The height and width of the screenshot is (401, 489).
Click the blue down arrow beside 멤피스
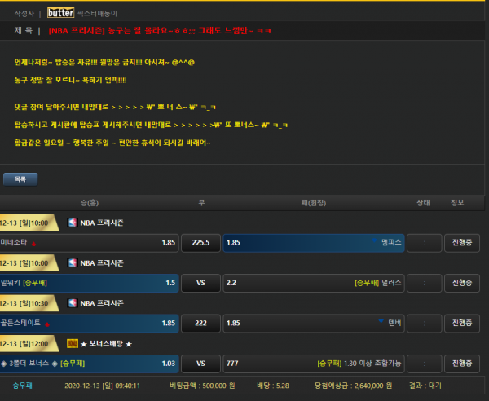coord(374,240)
